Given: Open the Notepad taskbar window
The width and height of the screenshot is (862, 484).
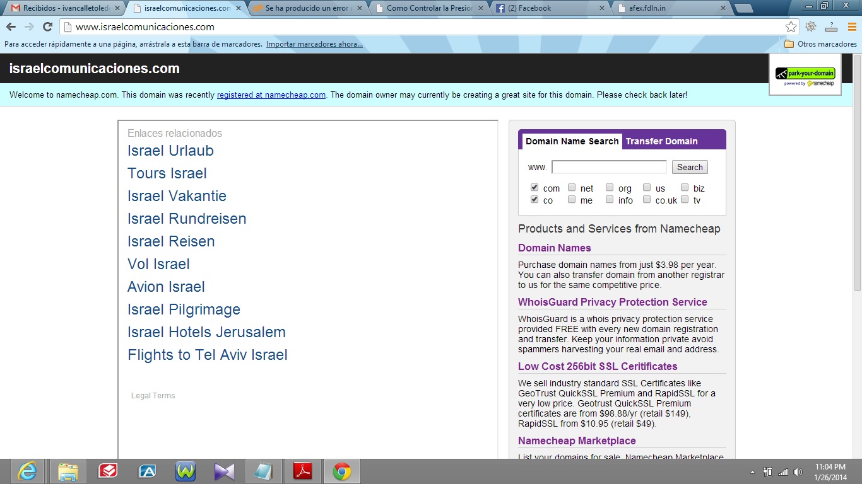Looking at the screenshot, I should click(264, 471).
